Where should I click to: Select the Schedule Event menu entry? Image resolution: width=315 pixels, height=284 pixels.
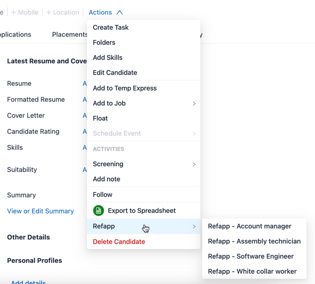(144, 133)
